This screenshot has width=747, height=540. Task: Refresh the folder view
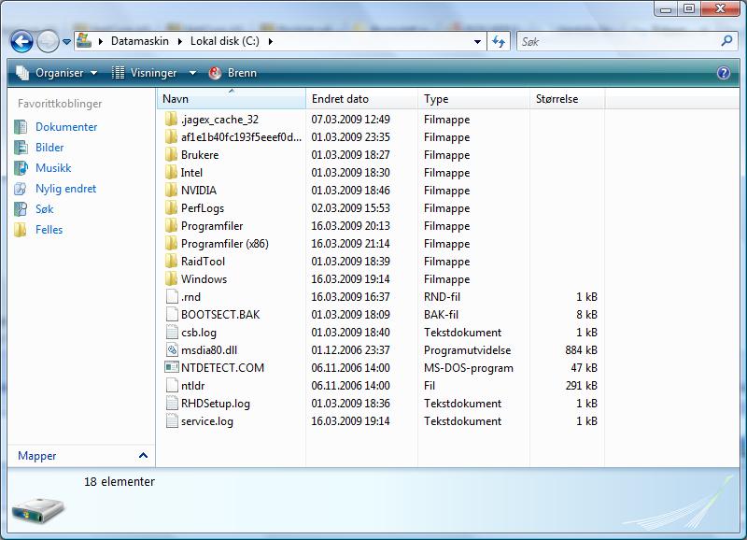tap(499, 41)
